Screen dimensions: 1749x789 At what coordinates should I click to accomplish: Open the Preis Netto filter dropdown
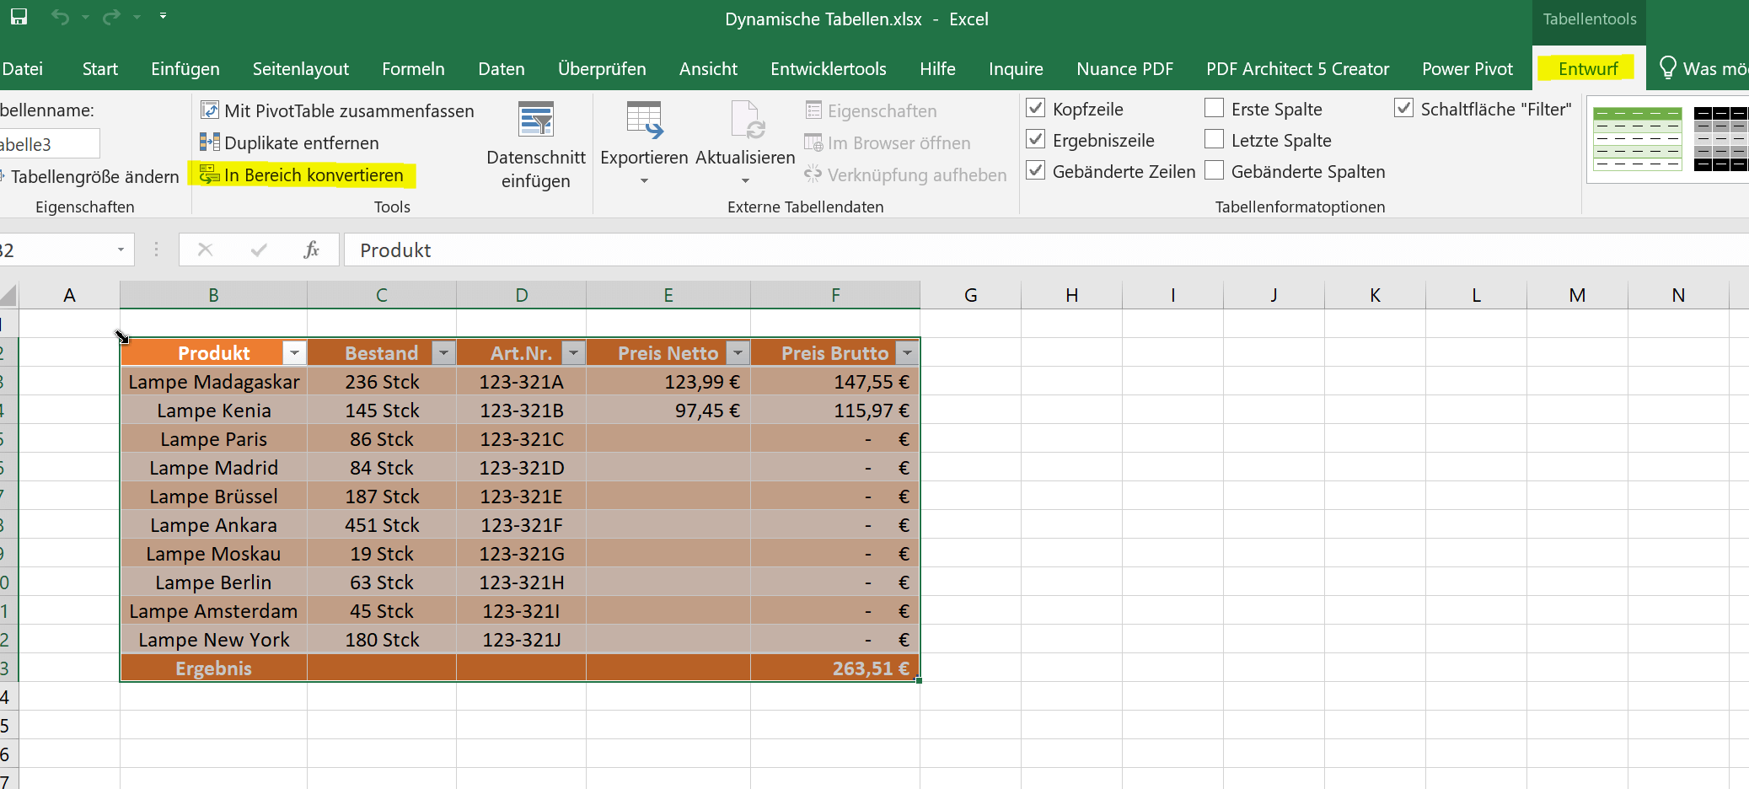[738, 352]
